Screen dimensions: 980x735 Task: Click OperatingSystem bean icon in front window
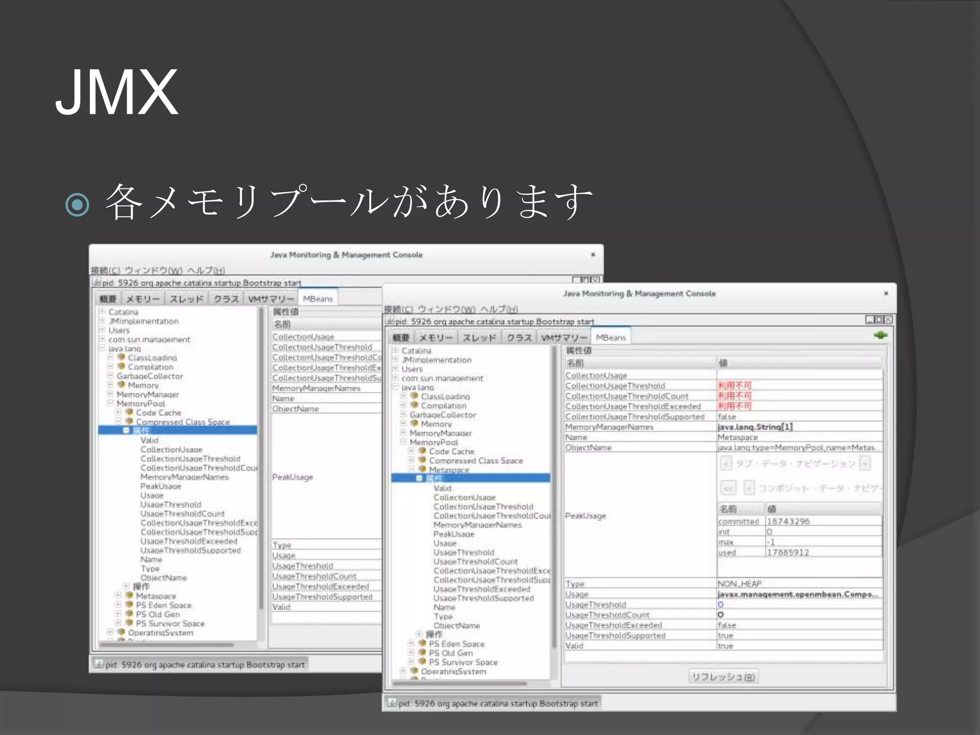tap(414, 671)
